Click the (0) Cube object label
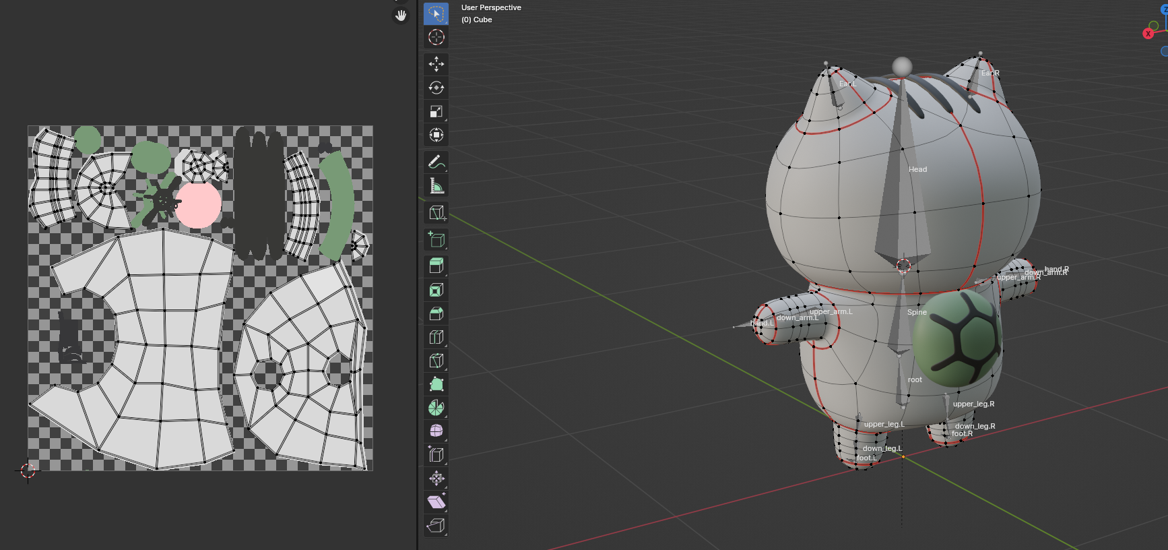Screen dimensions: 1168x550 [x=477, y=20]
